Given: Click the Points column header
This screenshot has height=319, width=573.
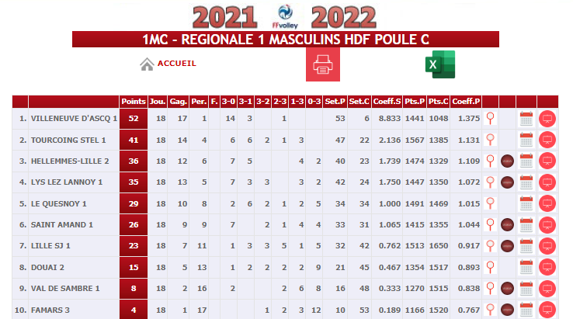Looking at the screenshot, I should coord(134,102).
